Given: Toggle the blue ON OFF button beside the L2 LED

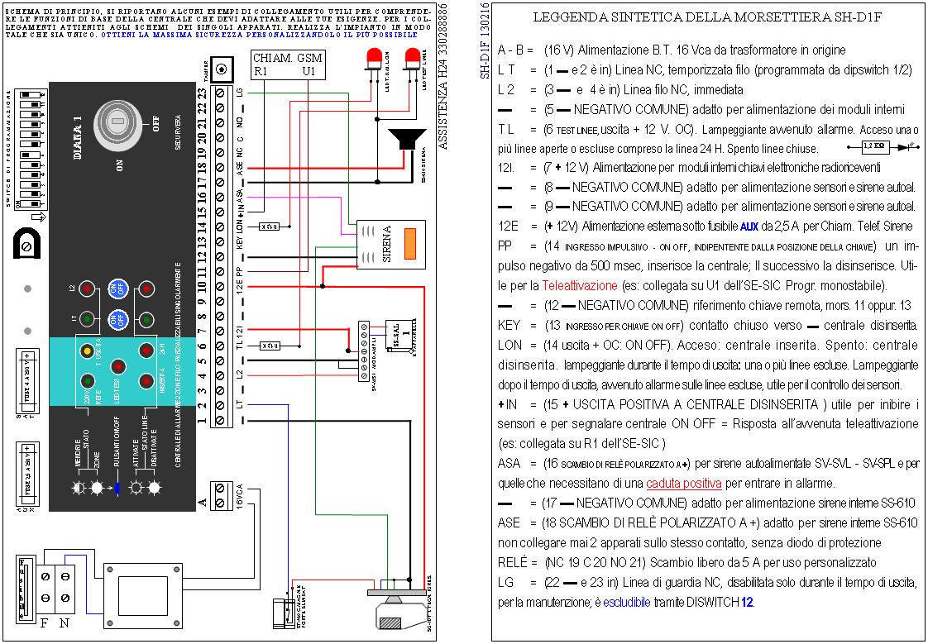Looking at the screenshot, I should tap(117, 290).
